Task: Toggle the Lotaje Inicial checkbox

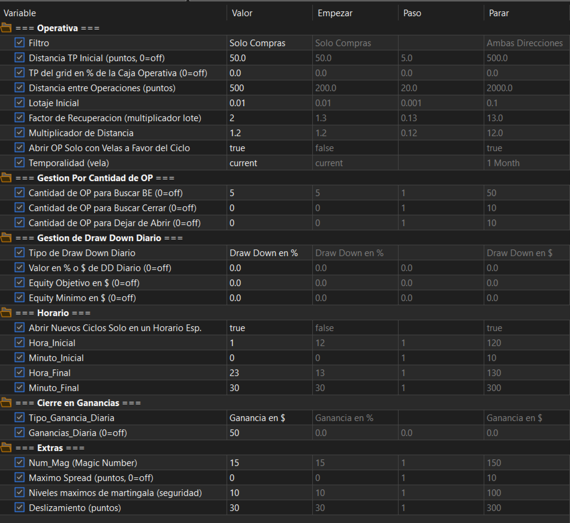Action: 20,103
